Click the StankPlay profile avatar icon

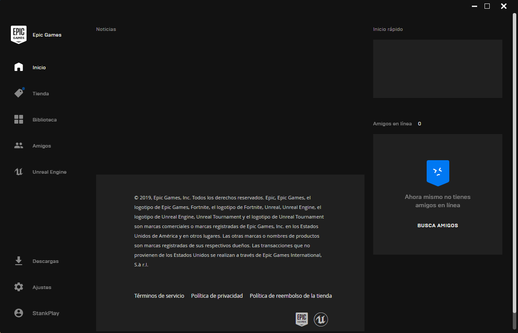click(x=19, y=313)
